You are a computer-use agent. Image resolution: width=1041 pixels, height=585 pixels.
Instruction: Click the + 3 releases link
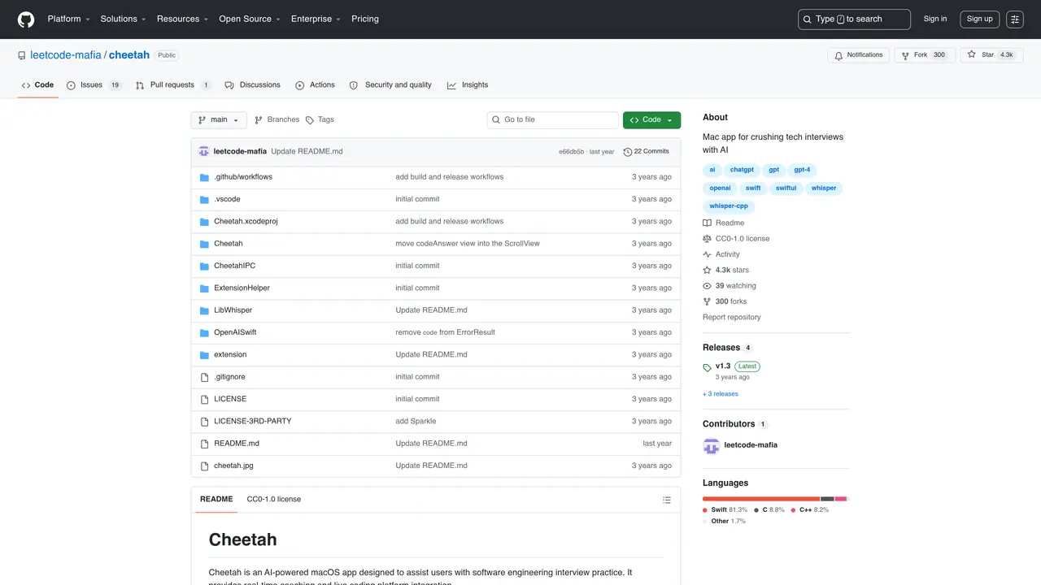[721, 394]
